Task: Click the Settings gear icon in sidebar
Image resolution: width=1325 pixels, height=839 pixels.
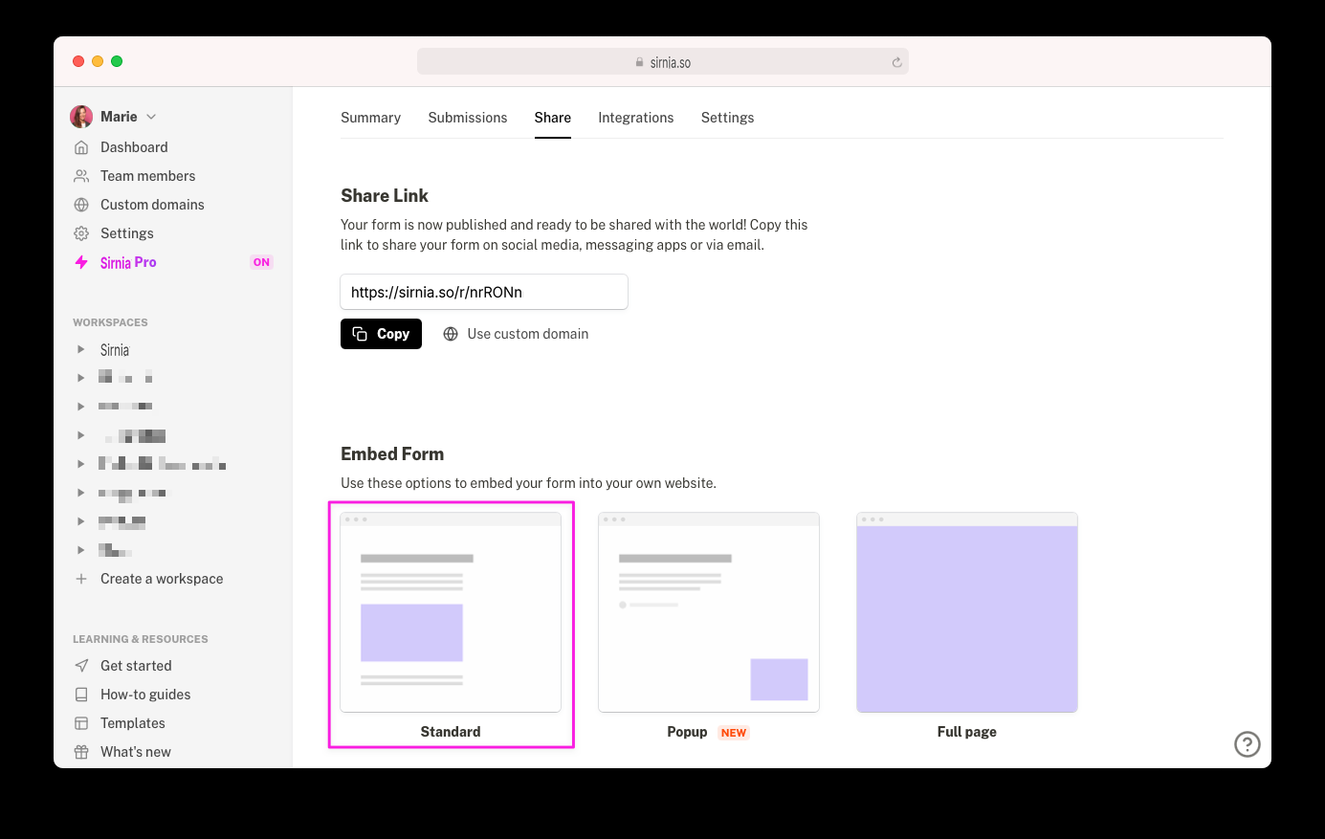Action: (x=81, y=233)
